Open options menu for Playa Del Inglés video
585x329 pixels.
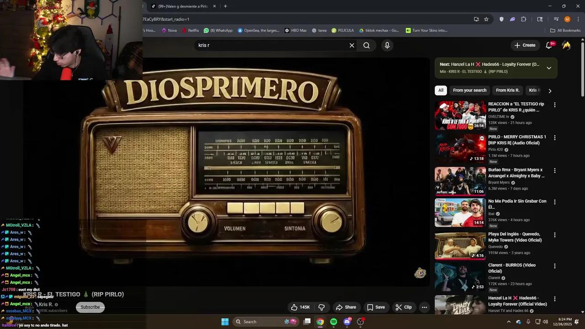click(x=555, y=235)
